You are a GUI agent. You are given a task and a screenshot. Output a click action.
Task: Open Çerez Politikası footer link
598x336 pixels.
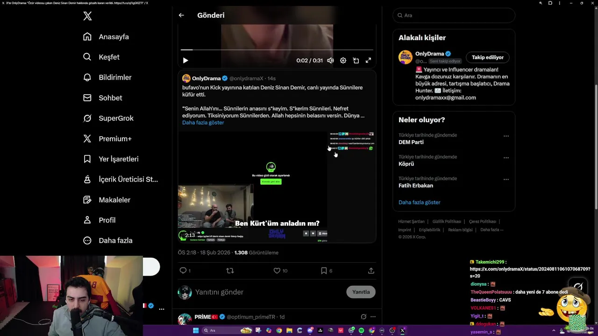click(483, 222)
